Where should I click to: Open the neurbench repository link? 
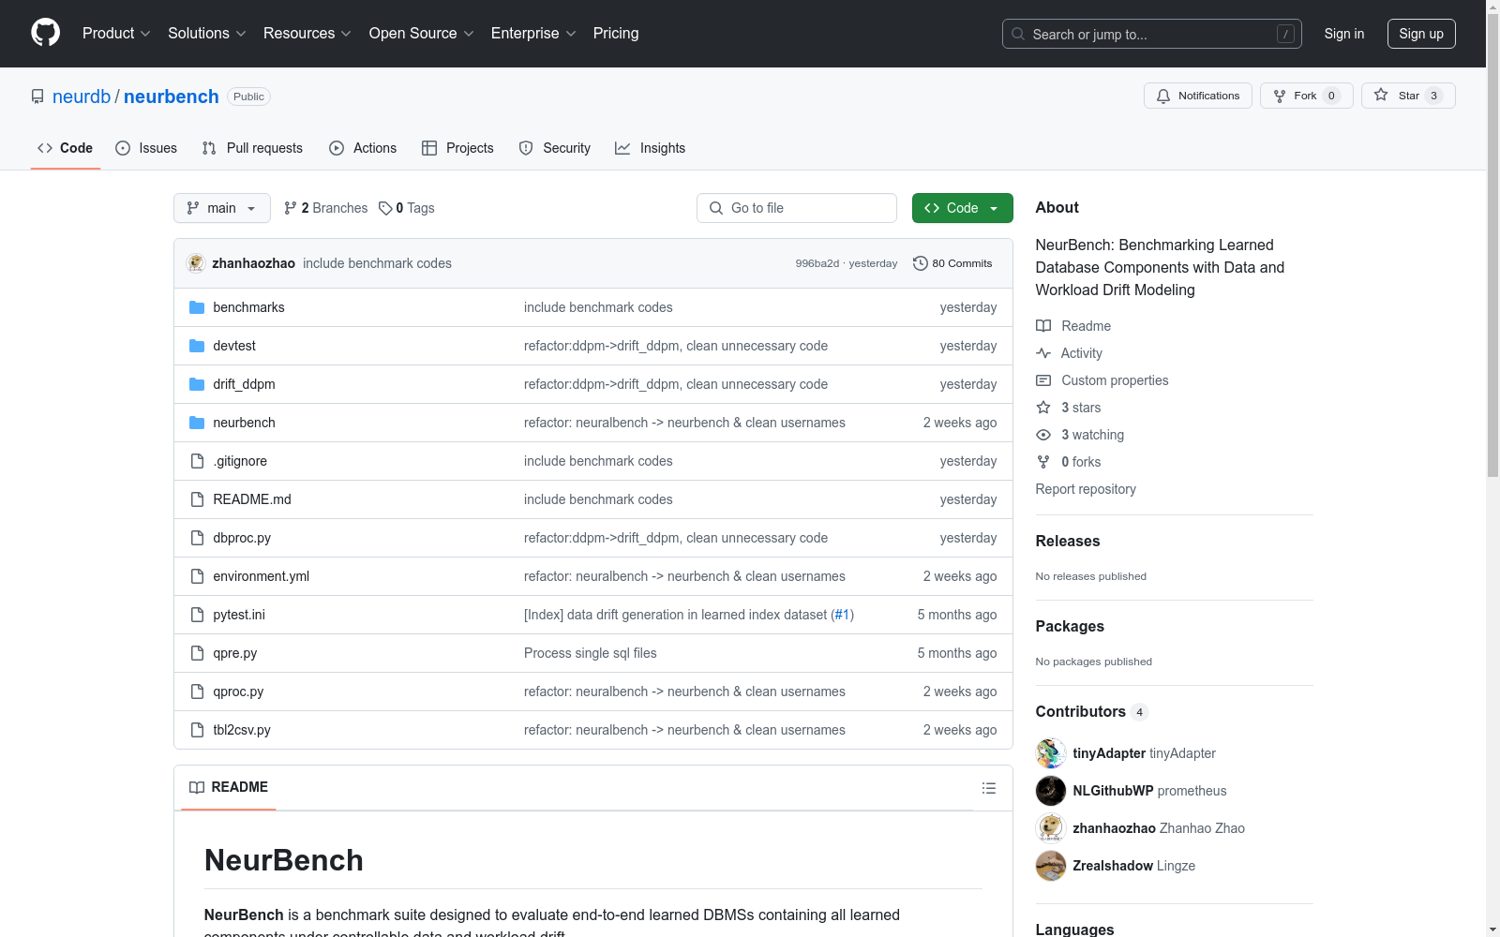click(171, 97)
